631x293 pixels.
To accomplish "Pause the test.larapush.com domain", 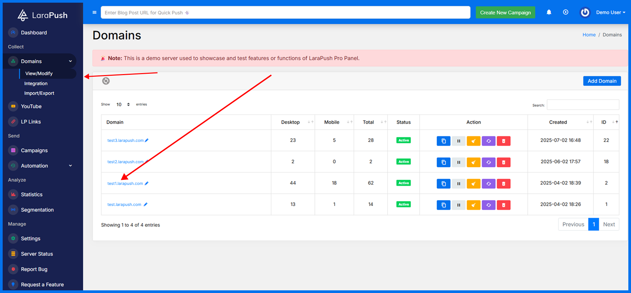I will 458,205.
